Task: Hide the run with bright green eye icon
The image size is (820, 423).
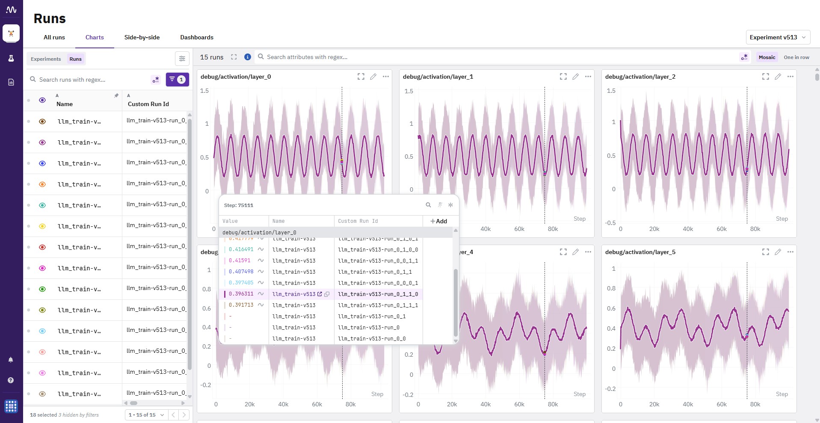Action: [x=42, y=289]
